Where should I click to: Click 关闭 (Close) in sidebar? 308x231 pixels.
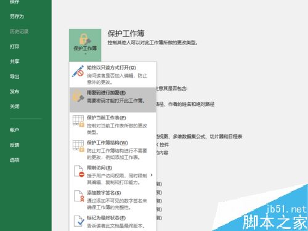coord(15,107)
